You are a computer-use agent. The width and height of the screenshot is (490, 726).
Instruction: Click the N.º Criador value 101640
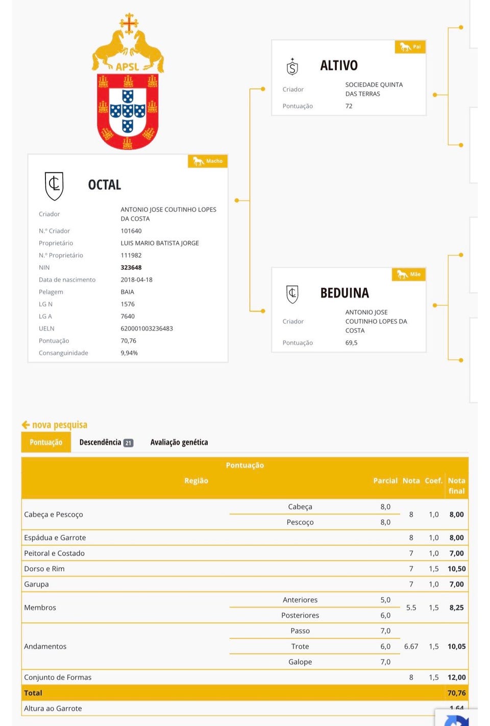(131, 231)
